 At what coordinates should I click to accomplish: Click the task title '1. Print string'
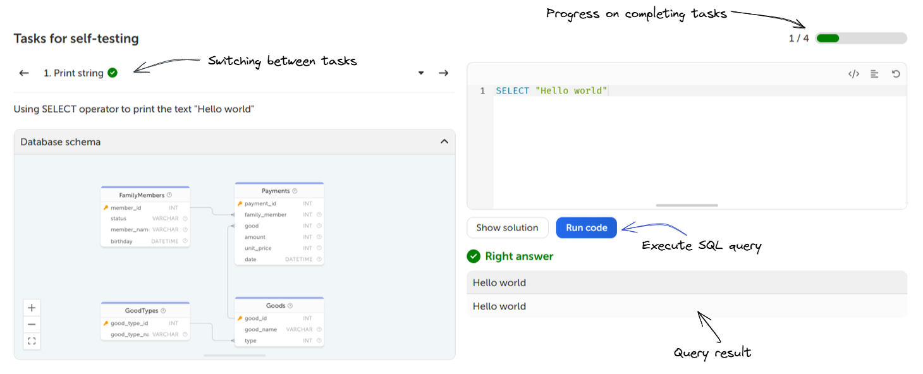73,73
